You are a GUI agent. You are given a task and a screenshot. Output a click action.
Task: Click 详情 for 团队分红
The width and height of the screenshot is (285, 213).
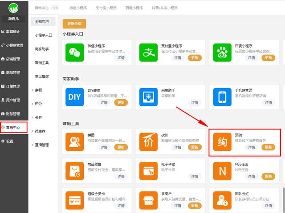269,205
